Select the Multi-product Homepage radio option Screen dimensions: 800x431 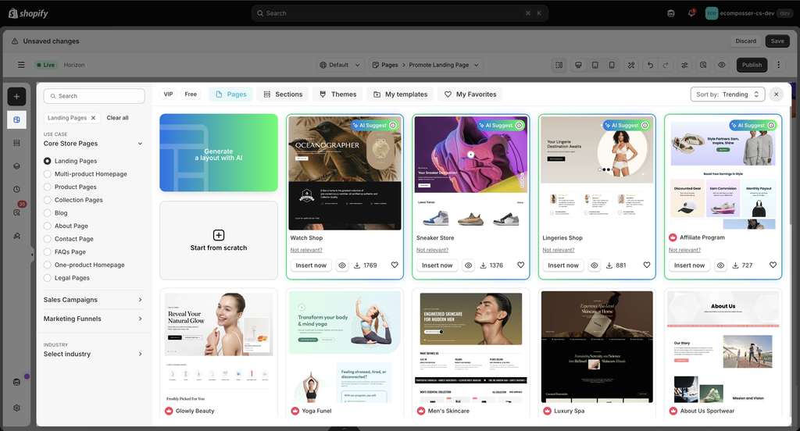point(48,174)
